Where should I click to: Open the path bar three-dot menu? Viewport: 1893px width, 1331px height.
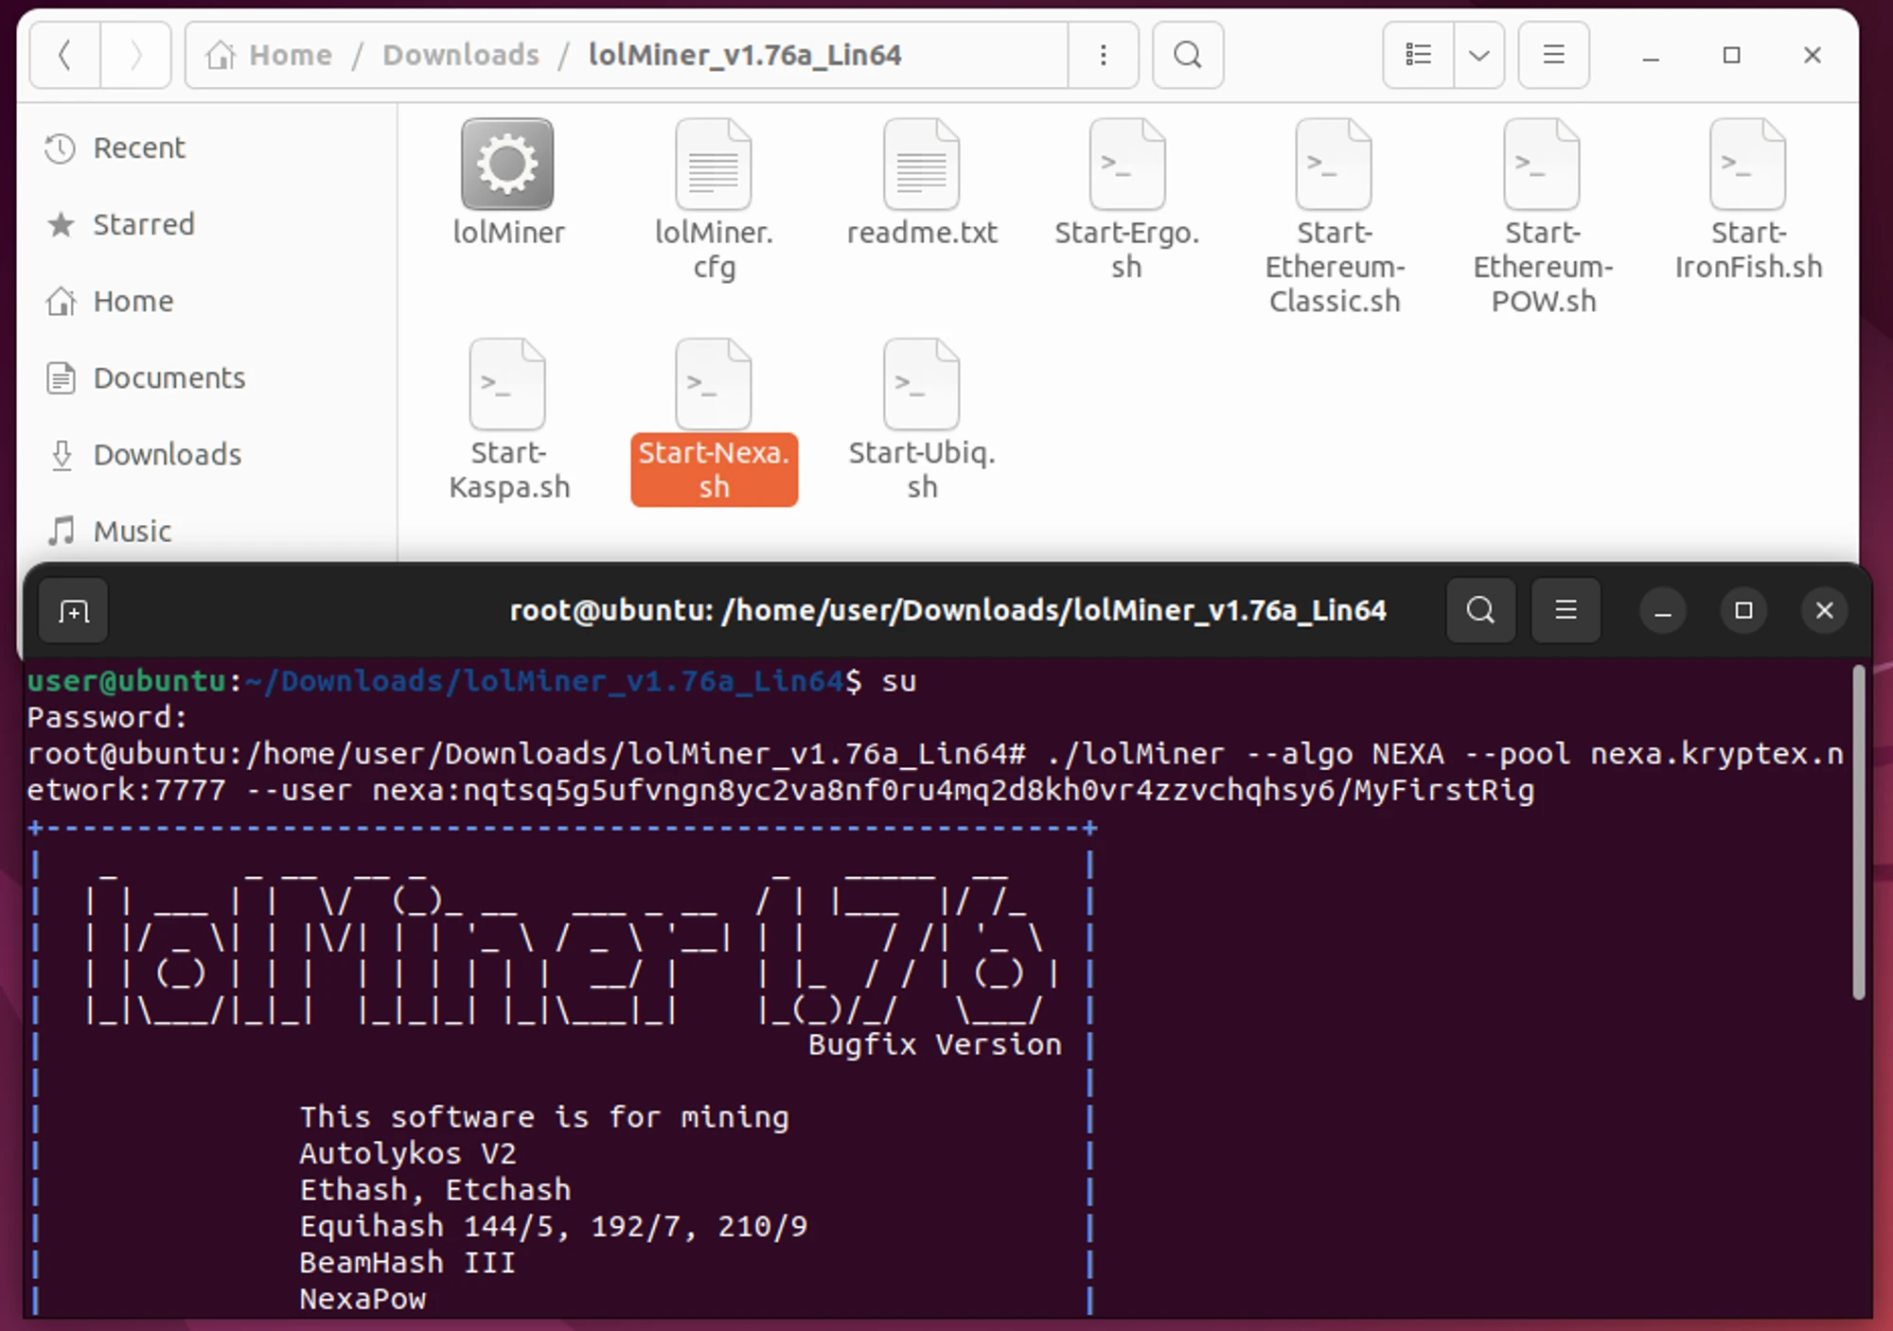tap(1103, 55)
